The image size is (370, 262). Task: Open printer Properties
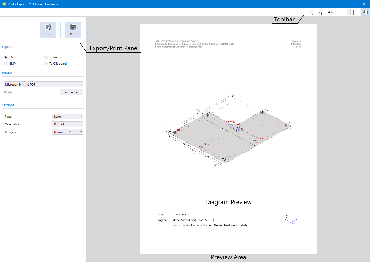72,92
